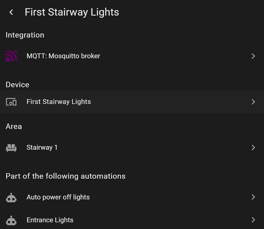Open the Entrance Lights automation

(x=50, y=220)
